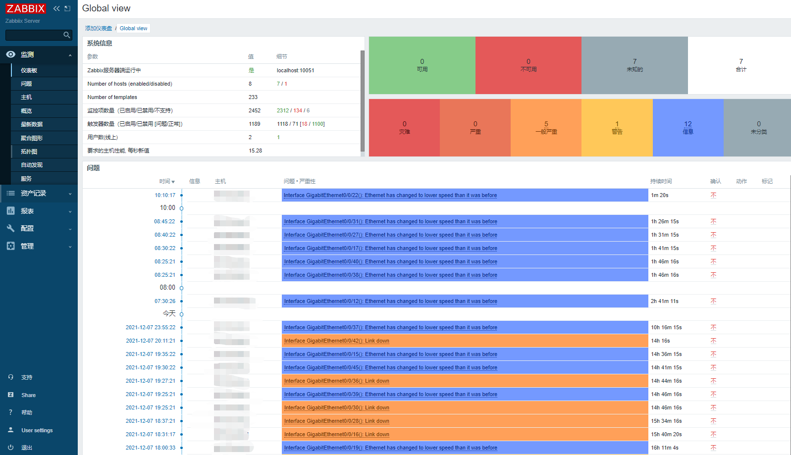Screen dimensions: 791x455
Task: Collapse the 监测 menu section
Action: (70, 55)
